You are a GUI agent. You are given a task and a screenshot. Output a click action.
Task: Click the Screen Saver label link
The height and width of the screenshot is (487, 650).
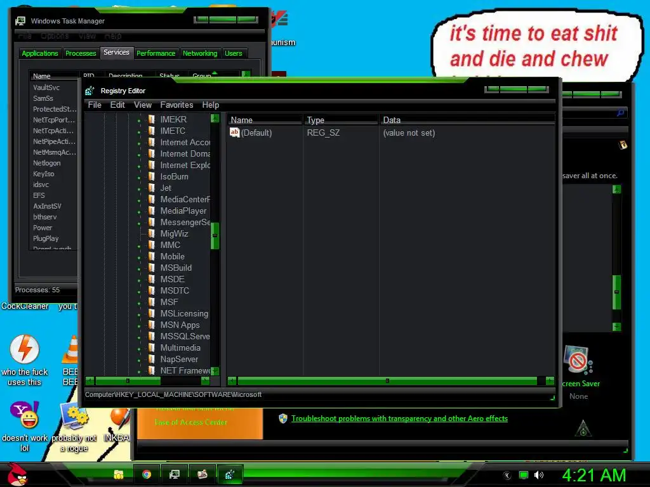coord(581,384)
